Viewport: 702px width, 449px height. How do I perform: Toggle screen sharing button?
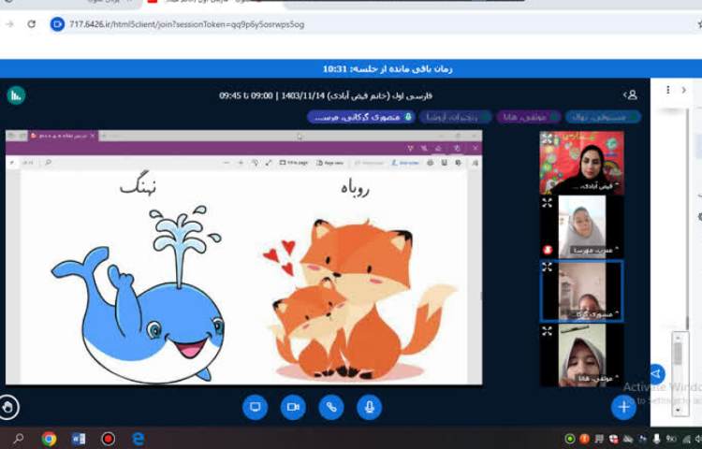click(x=255, y=407)
